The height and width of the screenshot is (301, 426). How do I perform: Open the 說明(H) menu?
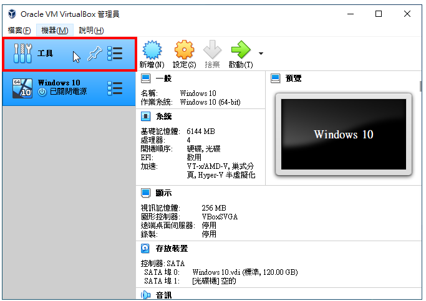click(91, 30)
